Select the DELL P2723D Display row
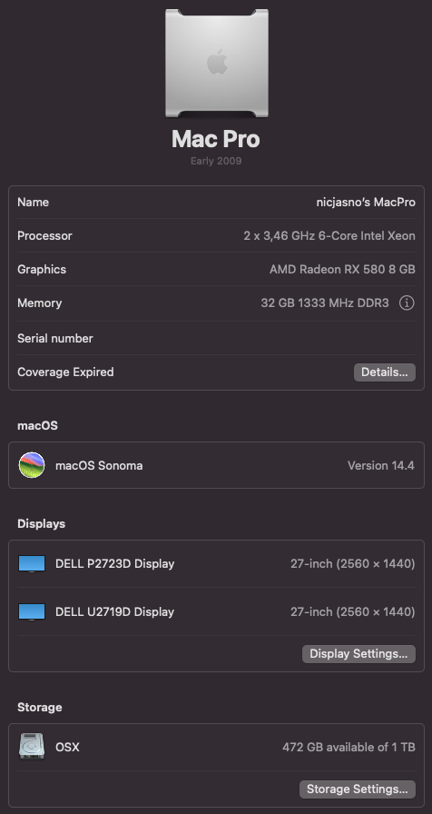432x814 pixels. click(216, 564)
